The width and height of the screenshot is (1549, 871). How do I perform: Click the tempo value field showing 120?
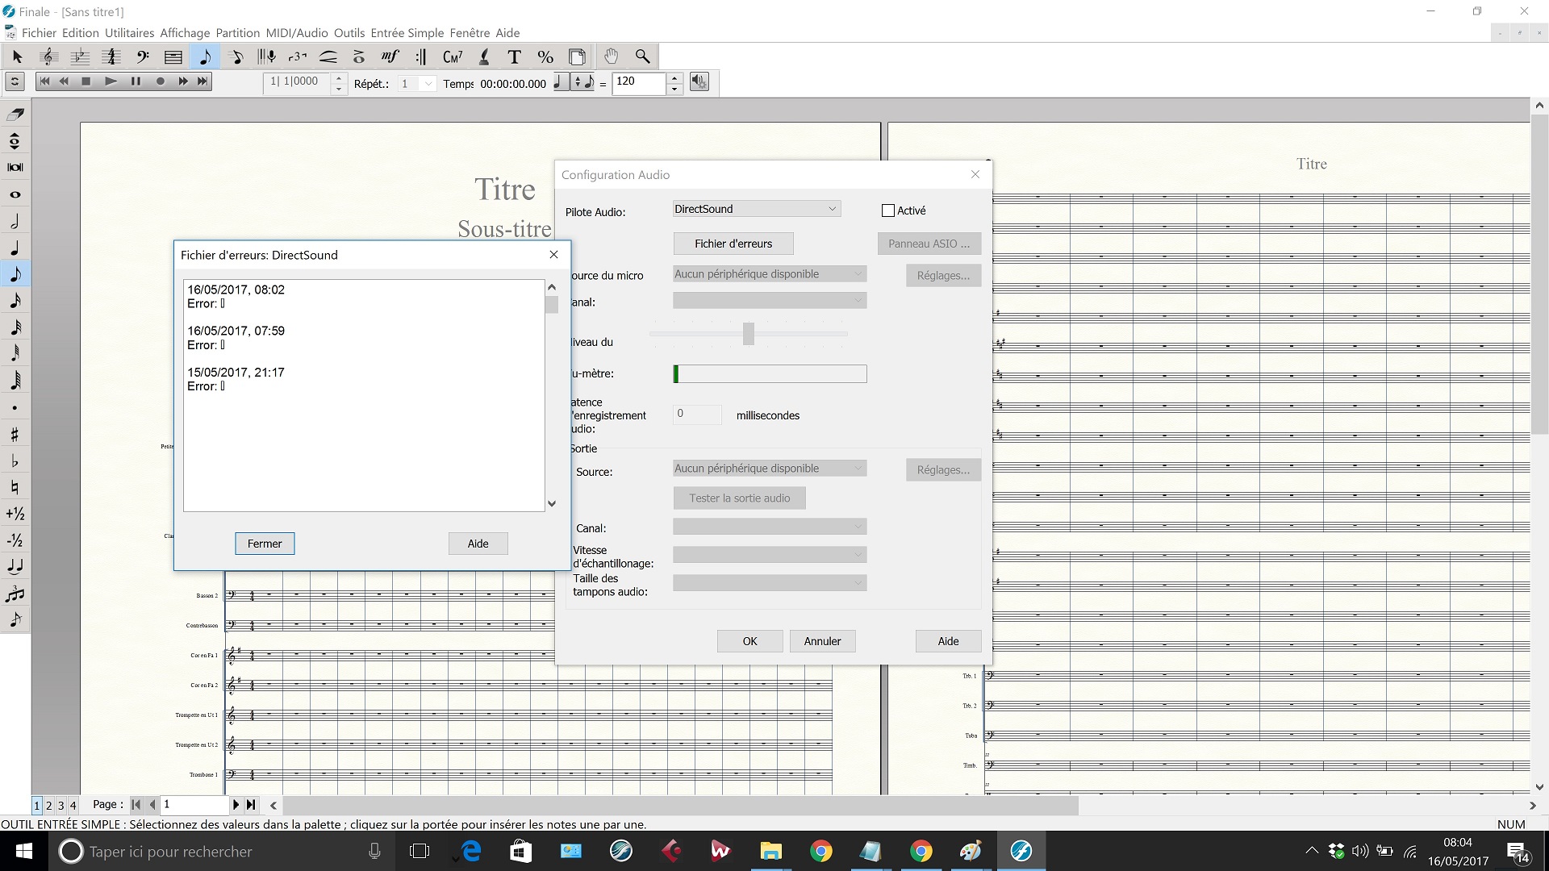[638, 82]
